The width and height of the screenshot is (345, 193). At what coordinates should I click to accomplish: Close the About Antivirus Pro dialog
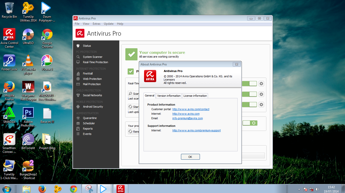(x=237, y=64)
